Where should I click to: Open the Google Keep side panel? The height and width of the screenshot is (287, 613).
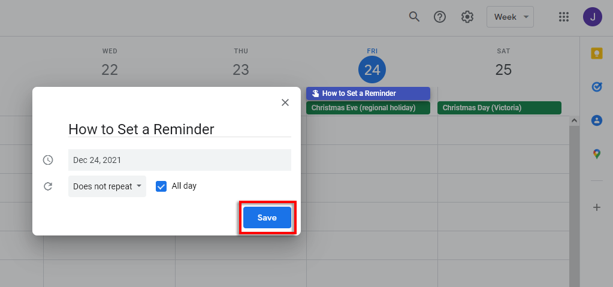tap(596, 53)
